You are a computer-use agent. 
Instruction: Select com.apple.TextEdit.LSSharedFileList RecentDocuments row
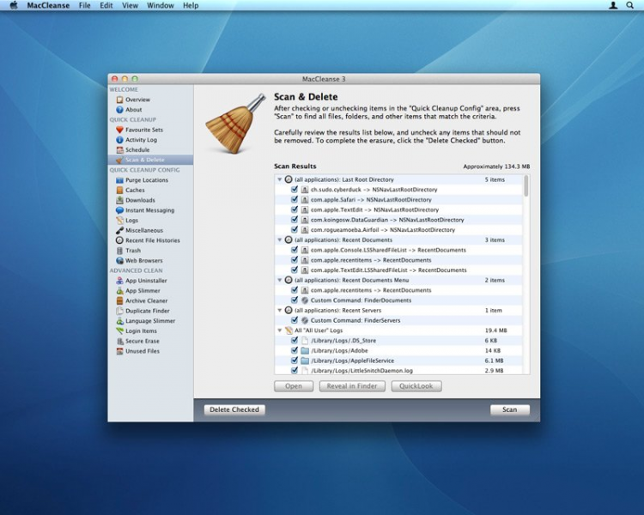tap(398, 270)
